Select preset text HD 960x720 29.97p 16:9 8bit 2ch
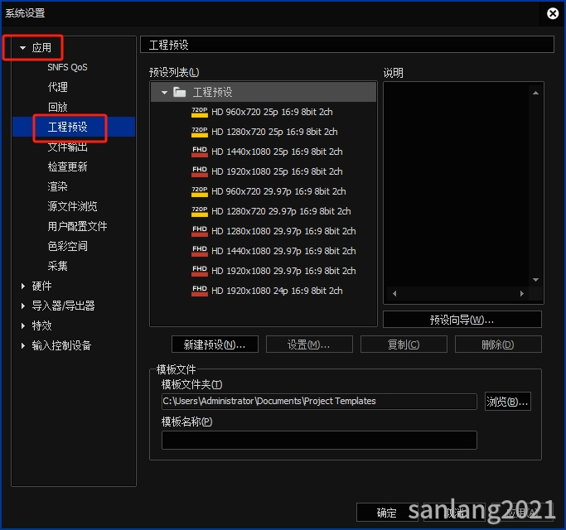The width and height of the screenshot is (566, 530). point(278,191)
